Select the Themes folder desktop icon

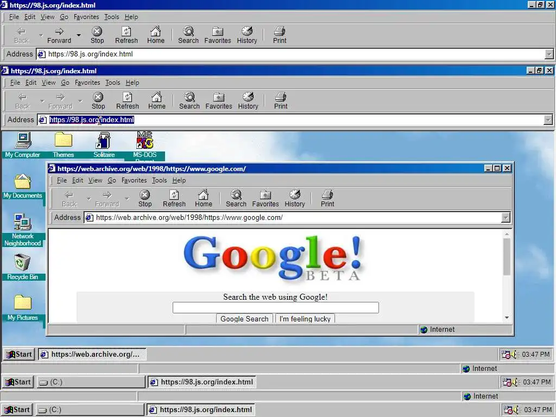coord(64,144)
